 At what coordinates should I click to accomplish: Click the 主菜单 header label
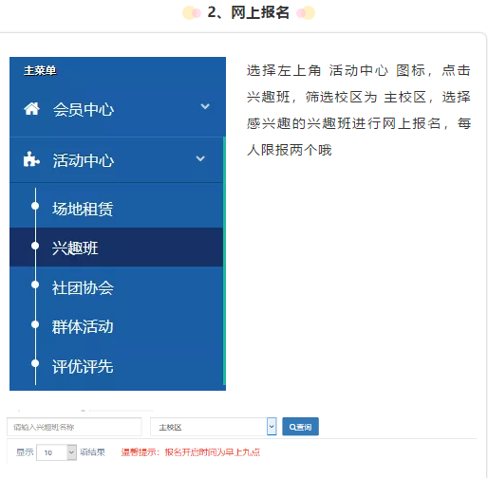coord(40,70)
